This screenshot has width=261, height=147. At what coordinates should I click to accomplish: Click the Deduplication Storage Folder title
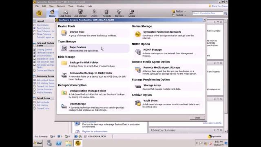(88, 91)
